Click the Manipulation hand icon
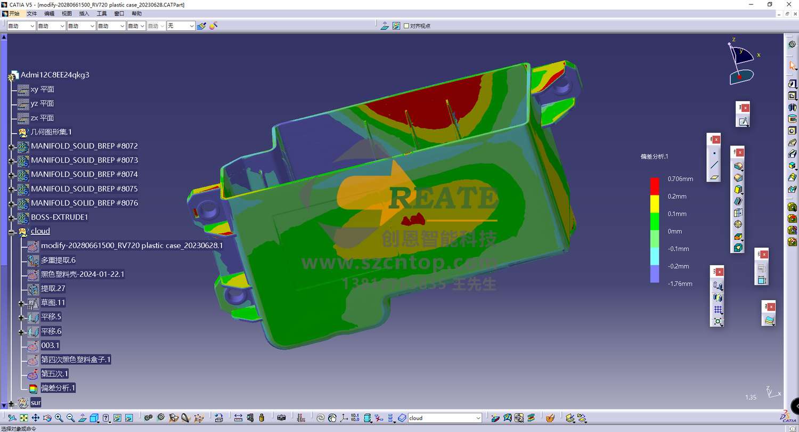Screen dimensions: 799x432 click(x=332, y=418)
